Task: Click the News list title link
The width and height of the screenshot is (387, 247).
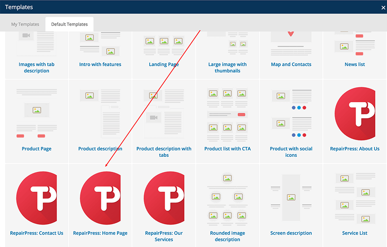Action: [355, 64]
